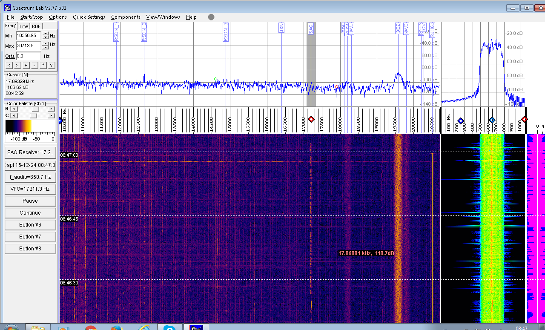Switch to the Freq1 tab
The height and width of the screenshot is (330, 545).
(11, 26)
